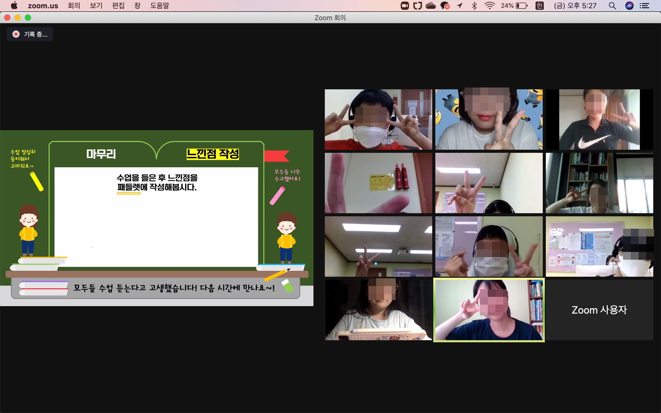The image size is (661, 413).
Task: Toggle the Korean input source indicator
Action: click(539, 6)
